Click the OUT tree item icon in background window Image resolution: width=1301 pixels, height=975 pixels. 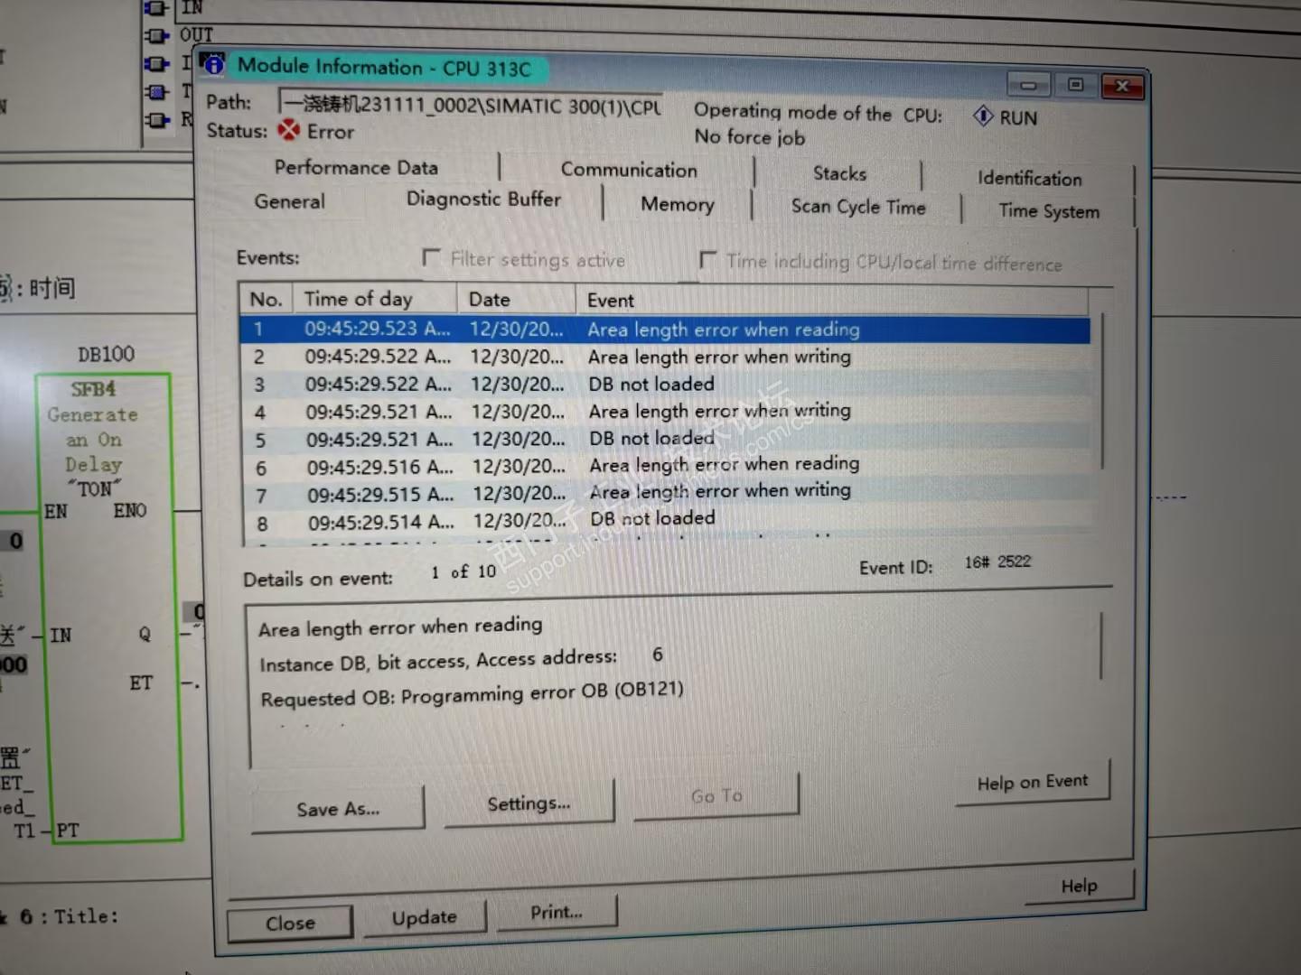point(156,36)
